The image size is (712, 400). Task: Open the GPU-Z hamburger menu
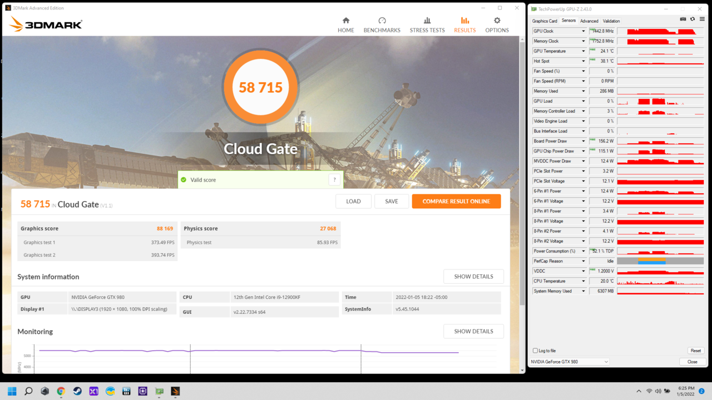click(x=702, y=19)
